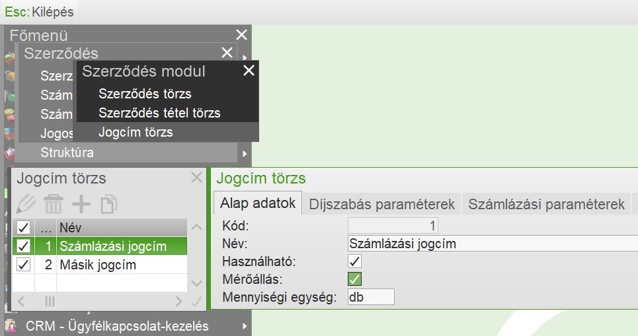638x336 pixels.
Task: Click the list scroll up chevron
Action: tap(196, 226)
